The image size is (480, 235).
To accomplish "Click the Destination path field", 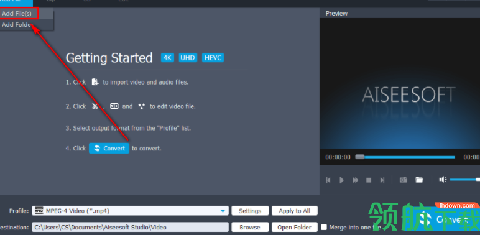I will [x=130, y=227].
